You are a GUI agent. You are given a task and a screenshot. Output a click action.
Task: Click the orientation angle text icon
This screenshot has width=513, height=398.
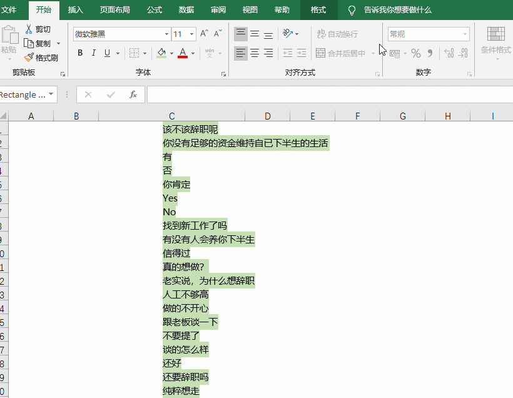[288, 33]
